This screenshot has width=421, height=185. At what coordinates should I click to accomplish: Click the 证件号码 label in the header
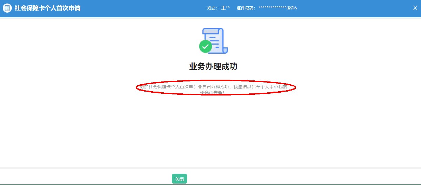pos(245,8)
